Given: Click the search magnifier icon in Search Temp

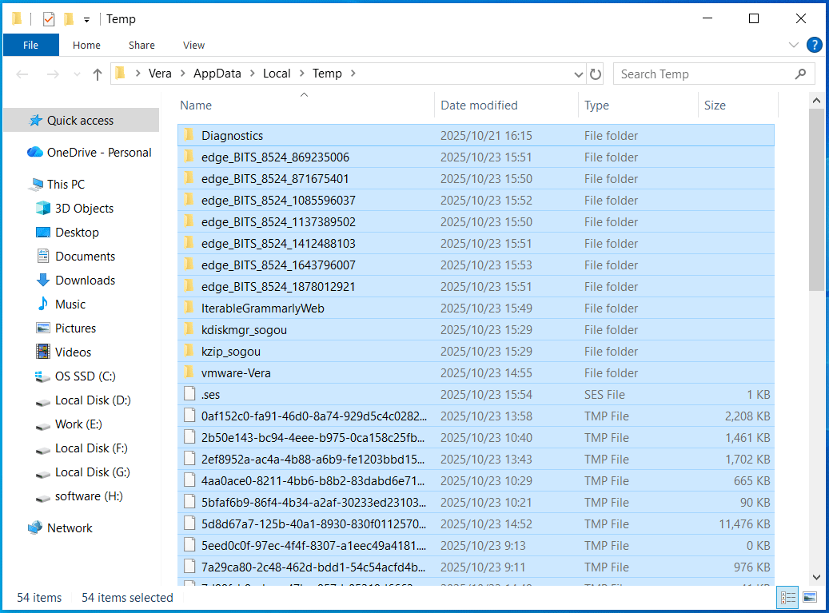Looking at the screenshot, I should (x=800, y=73).
